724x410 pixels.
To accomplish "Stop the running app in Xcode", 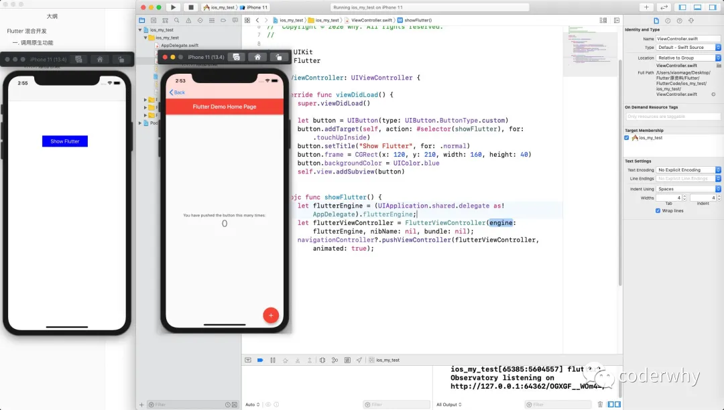I will pyautogui.click(x=190, y=7).
